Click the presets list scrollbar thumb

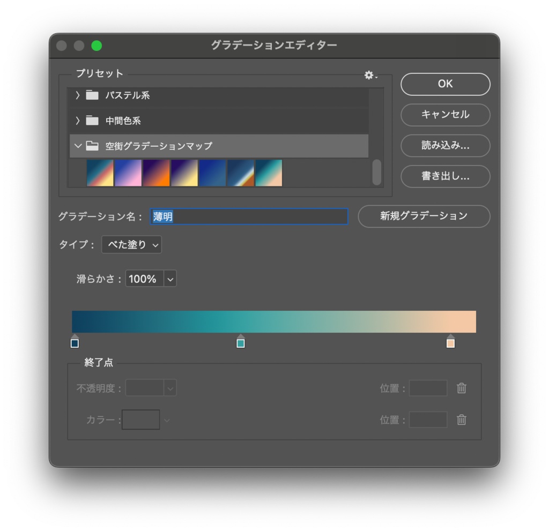[377, 172]
